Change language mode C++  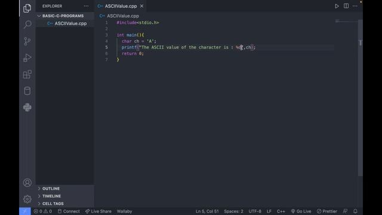tap(281, 211)
